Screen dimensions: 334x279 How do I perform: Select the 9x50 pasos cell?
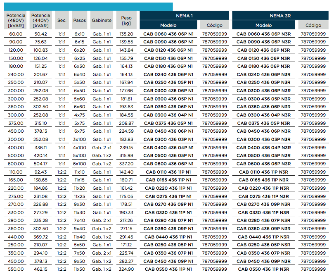79,261
